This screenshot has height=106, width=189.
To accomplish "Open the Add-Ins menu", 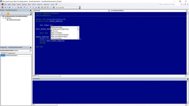I will tap(40, 4).
